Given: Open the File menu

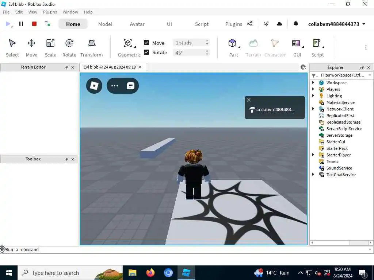Looking at the screenshot, I should [x=6, y=12].
